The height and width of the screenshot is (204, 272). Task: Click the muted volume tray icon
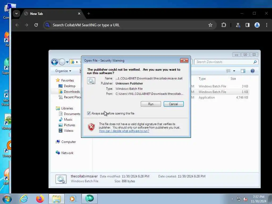pyautogui.click(x=245, y=199)
